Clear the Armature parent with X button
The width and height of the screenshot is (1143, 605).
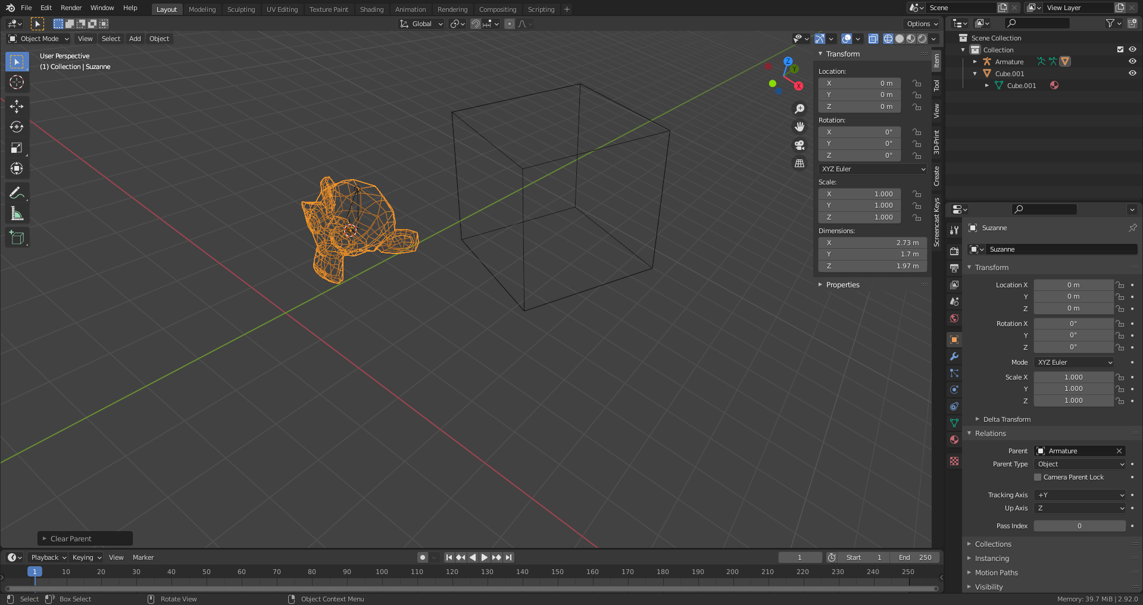[x=1119, y=451]
